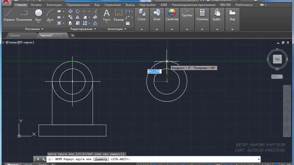Choose the Диаметр command option
Viewport: 294px width, 165px height.
(101, 159)
